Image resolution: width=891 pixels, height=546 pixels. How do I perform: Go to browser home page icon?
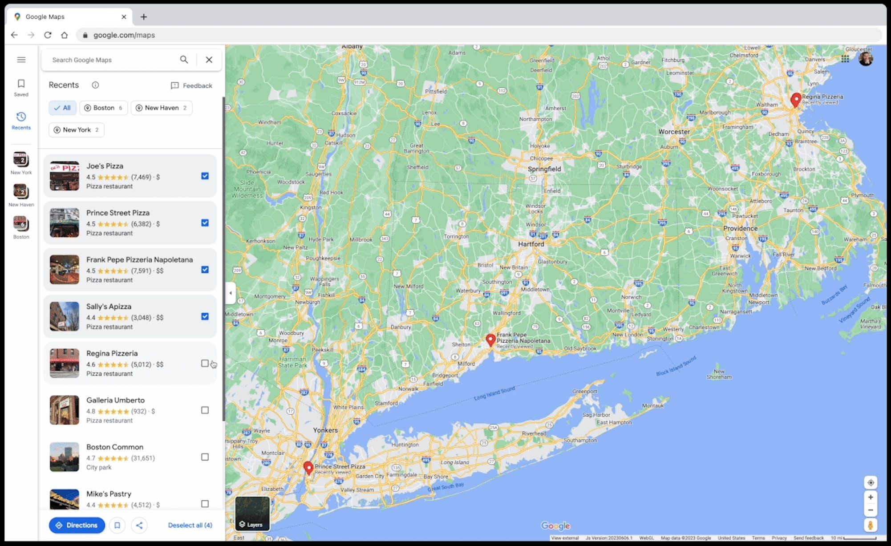coord(65,35)
